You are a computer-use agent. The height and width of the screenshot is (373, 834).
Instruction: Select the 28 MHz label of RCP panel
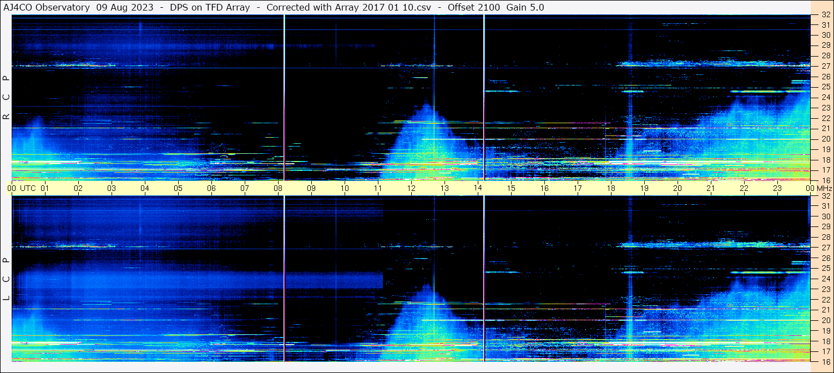coord(826,56)
